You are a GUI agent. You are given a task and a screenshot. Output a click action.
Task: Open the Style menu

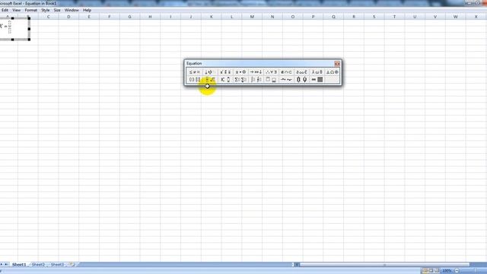46,10
